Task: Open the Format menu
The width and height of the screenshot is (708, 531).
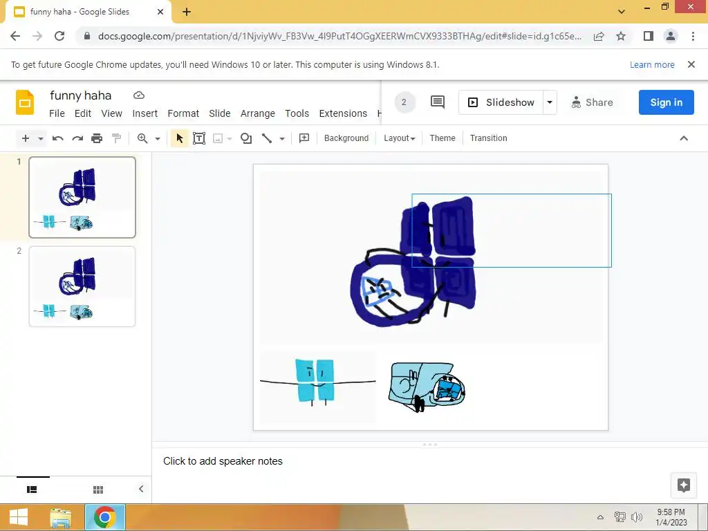Action: (x=183, y=113)
